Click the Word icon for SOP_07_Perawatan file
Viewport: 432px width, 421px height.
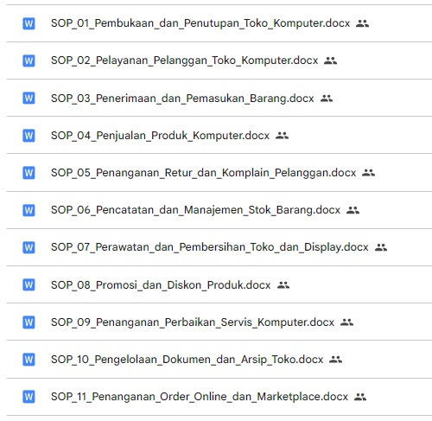(x=29, y=247)
